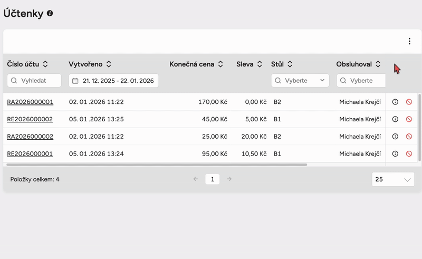Click the Číslo účtu search field
Image resolution: width=422 pixels, height=259 pixels.
tap(35, 81)
